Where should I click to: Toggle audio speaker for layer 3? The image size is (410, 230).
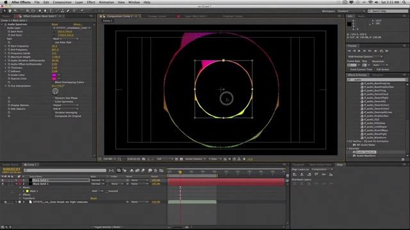tap(5, 202)
